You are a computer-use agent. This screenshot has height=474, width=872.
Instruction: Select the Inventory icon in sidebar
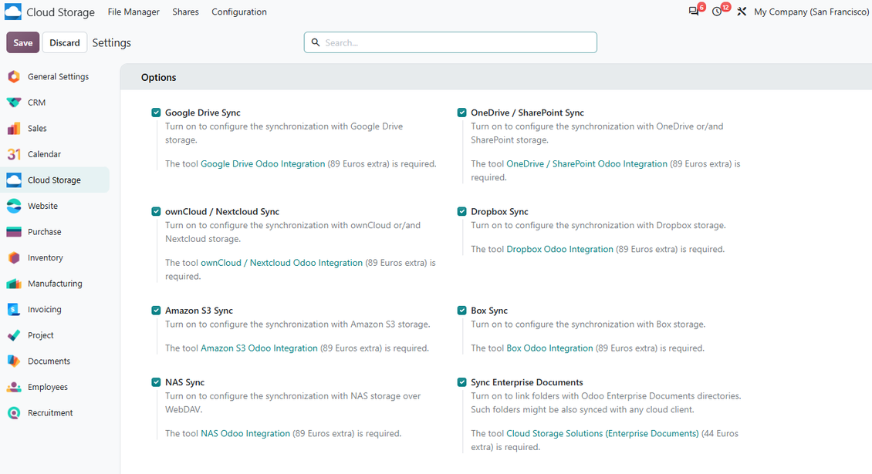click(x=14, y=258)
